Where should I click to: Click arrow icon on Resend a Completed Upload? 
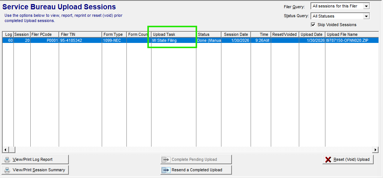tap(166, 170)
